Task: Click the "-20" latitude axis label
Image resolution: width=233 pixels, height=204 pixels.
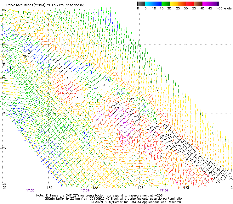Action: [x=3, y=10]
